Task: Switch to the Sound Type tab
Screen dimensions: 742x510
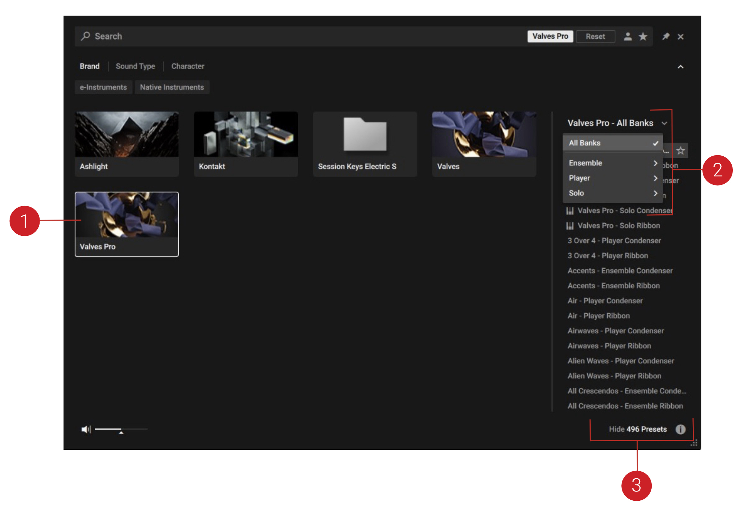Action: pyautogui.click(x=135, y=66)
